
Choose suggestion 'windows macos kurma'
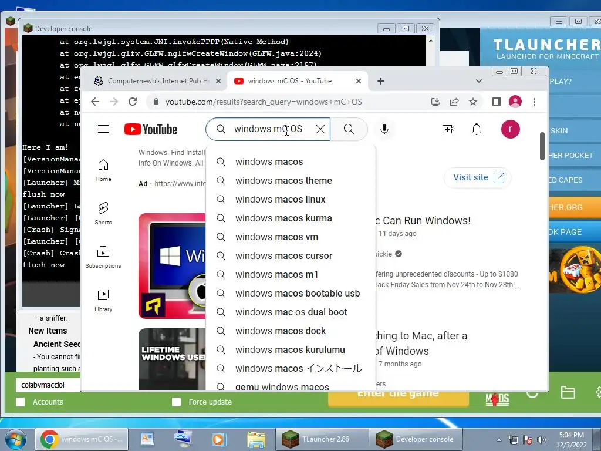click(x=291, y=218)
